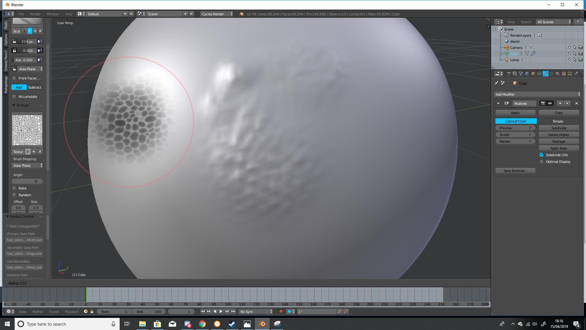This screenshot has height=330, width=586.
Task: Select the Camera object in the Outliner
Action: 516,48
